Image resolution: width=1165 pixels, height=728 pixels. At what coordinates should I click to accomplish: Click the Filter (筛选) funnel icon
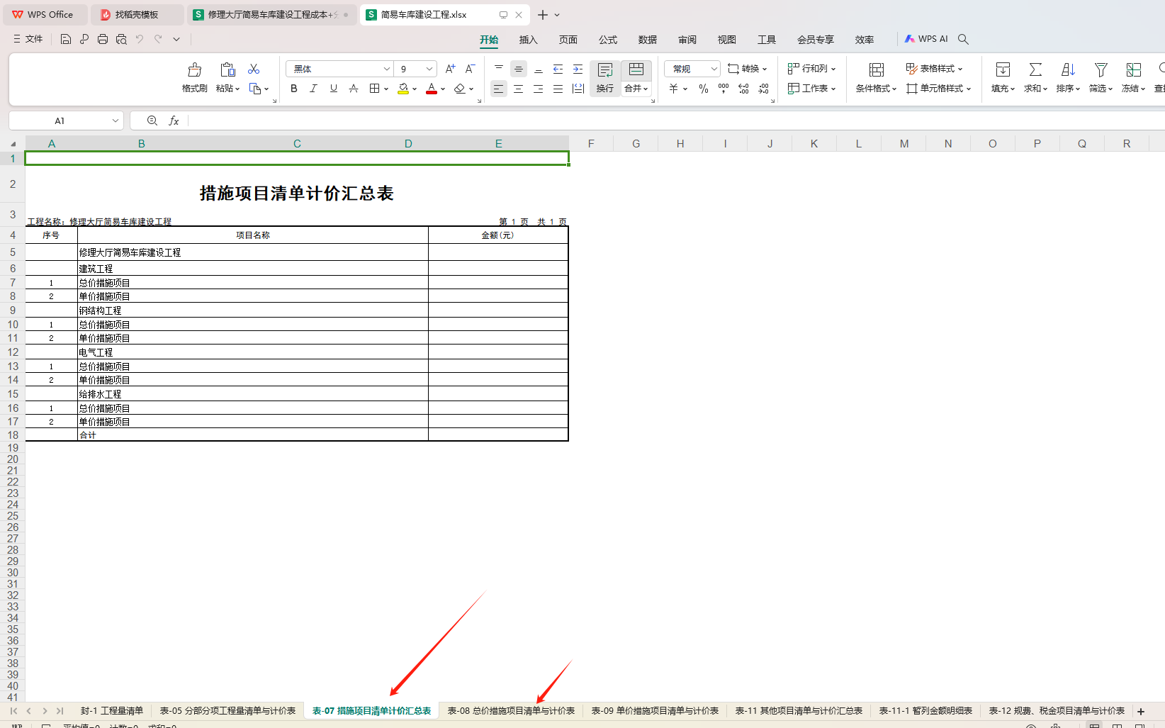1101,69
